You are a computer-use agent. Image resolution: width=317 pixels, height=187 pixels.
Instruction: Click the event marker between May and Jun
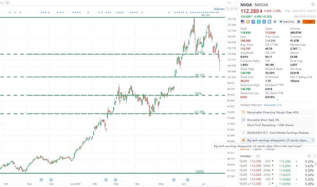pyautogui.click(x=174, y=180)
